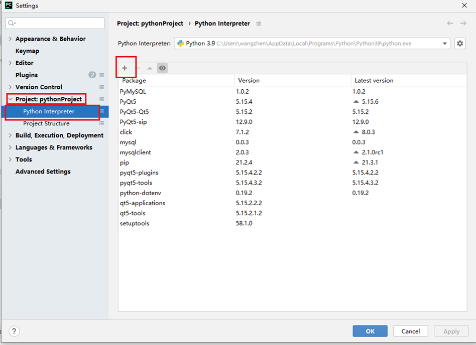Viewport: 476px width, 345px height.
Task: Open interpreter gear settings menu
Action: (460, 43)
